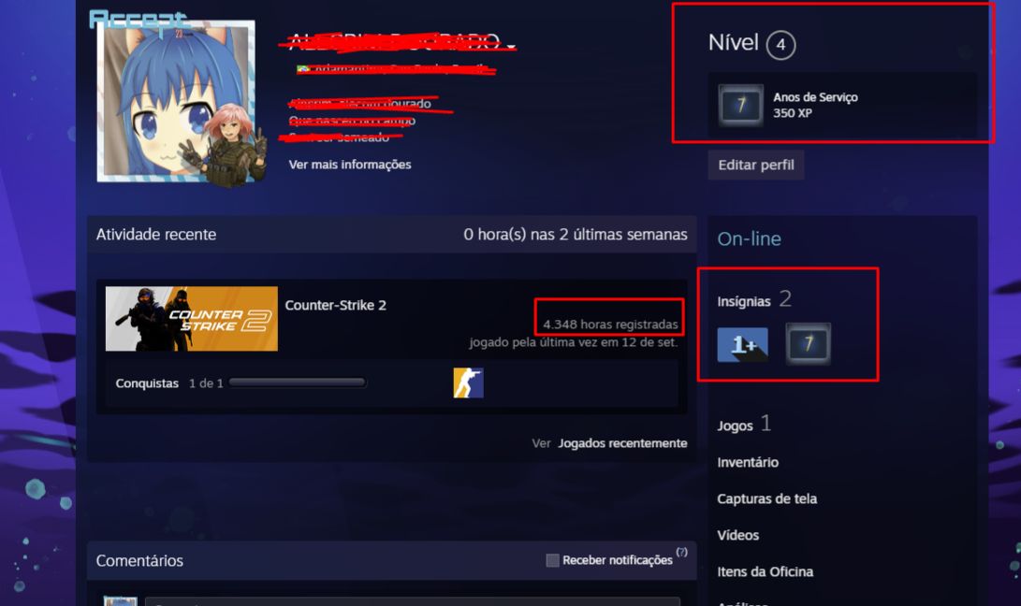Click 'Anos de Serviço' badge text
1021x606 pixels.
[815, 97]
